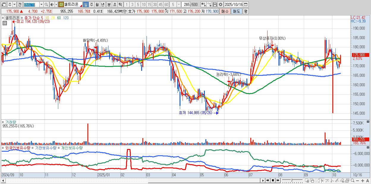371x184 pixels.
Task: Click the grid-window layout icon in bottom toolbar
Action: click(x=307, y=181)
